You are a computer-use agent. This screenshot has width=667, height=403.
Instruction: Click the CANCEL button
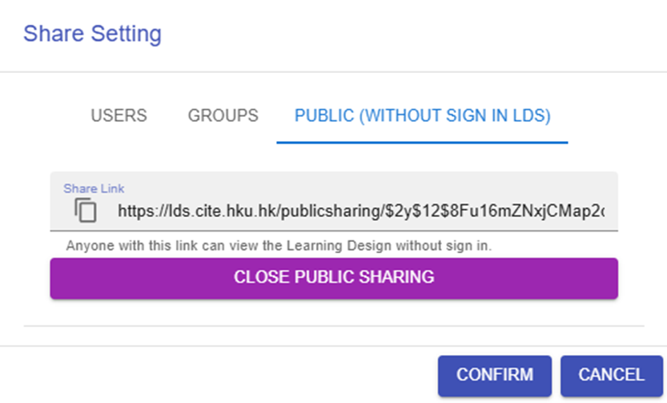point(611,375)
